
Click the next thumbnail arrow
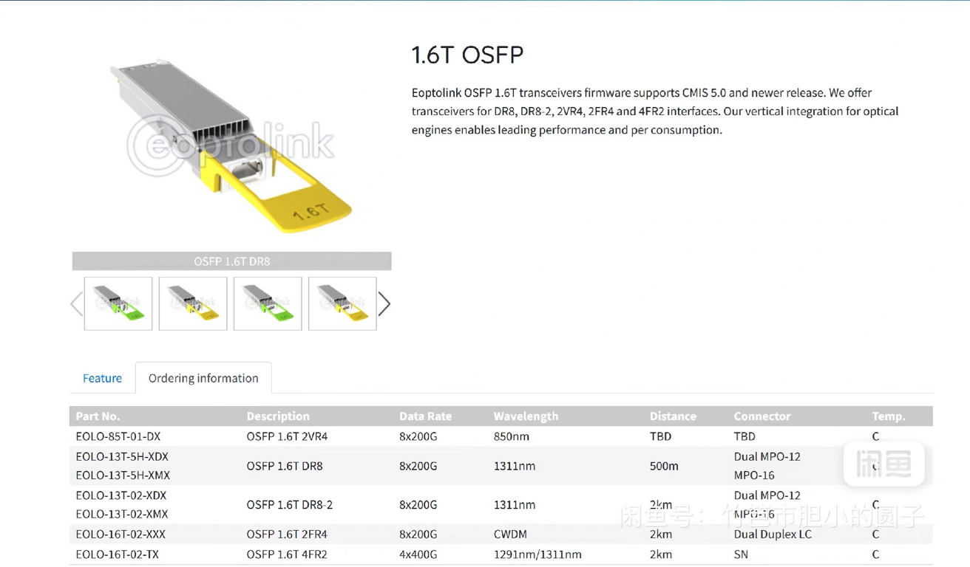click(384, 303)
